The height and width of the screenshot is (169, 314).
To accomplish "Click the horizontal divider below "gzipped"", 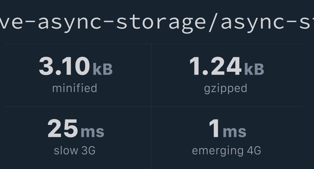I will coord(227,107).
